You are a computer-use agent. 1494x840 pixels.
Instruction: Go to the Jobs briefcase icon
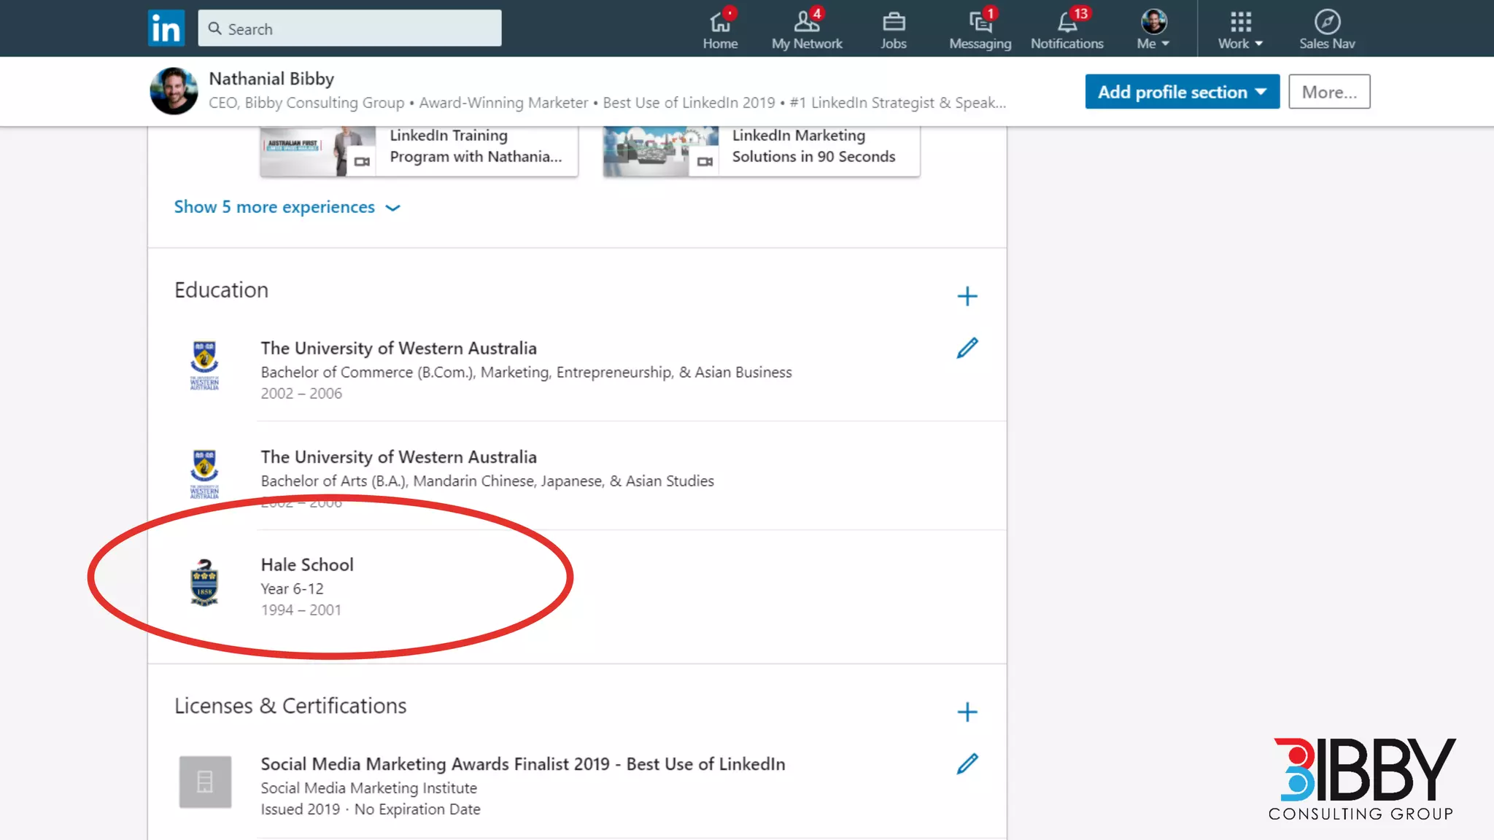click(893, 23)
